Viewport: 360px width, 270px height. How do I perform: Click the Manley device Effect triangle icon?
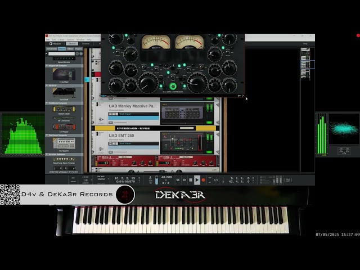point(101,119)
